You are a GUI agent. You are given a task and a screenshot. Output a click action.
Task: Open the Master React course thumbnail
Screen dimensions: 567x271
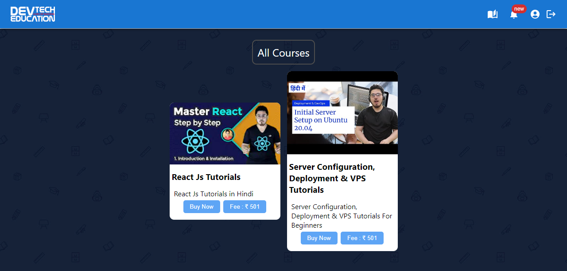(225, 134)
